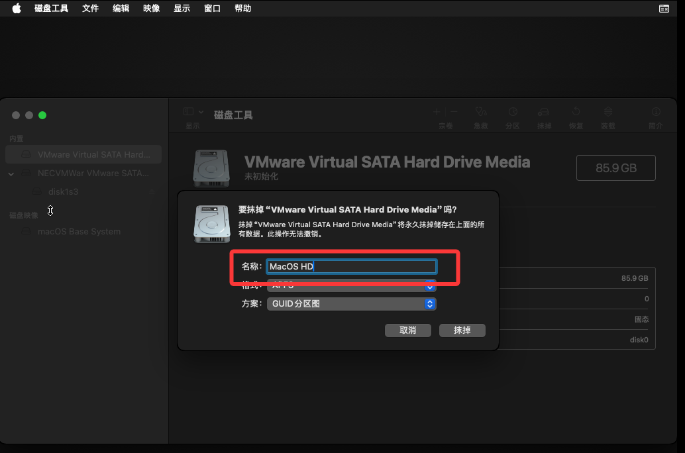Click the 抹掉 erase button in dialog
The image size is (685, 453).
462,330
